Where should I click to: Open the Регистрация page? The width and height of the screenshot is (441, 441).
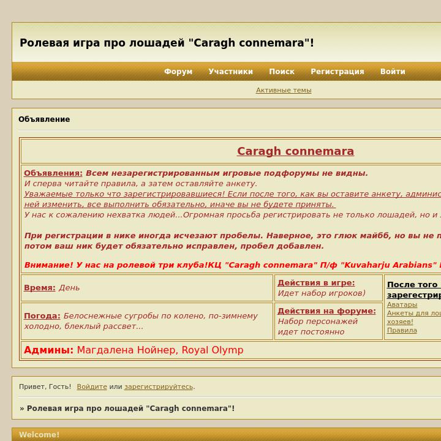tap(337, 72)
